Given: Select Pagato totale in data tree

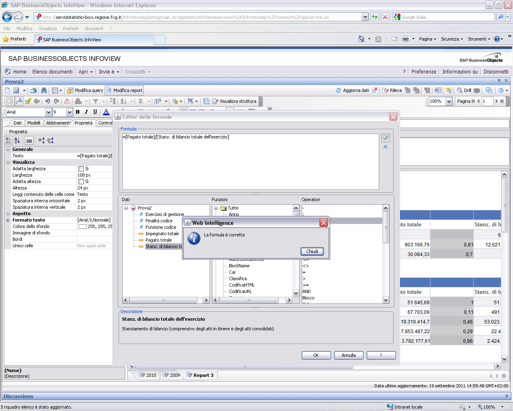Looking at the screenshot, I should pos(158,240).
